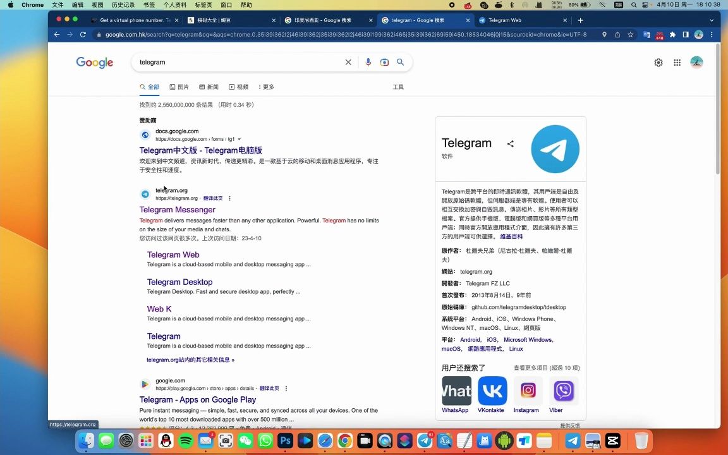Open WhatsApp in related searches

[456, 394]
